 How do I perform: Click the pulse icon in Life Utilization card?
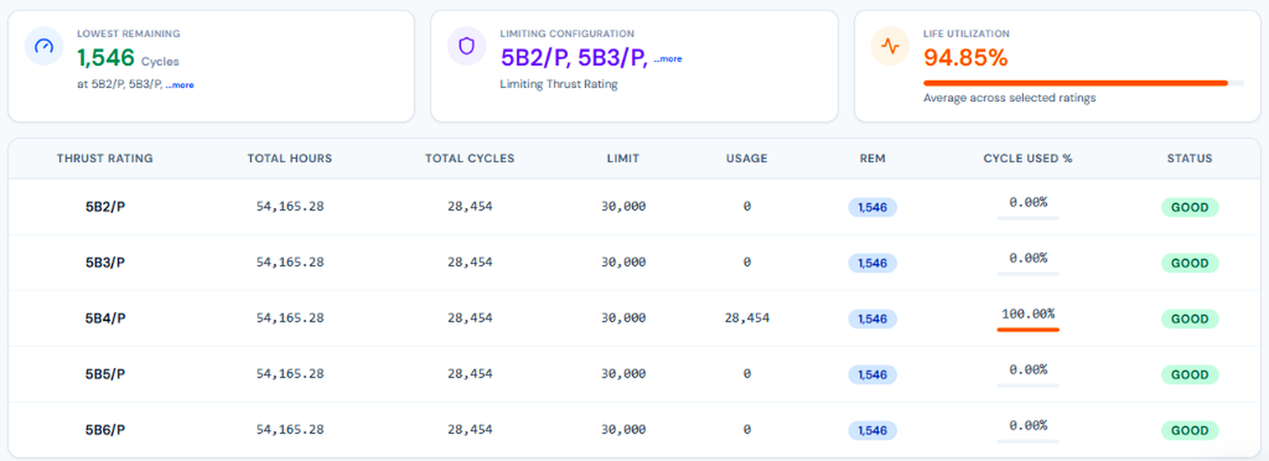click(890, 46)
